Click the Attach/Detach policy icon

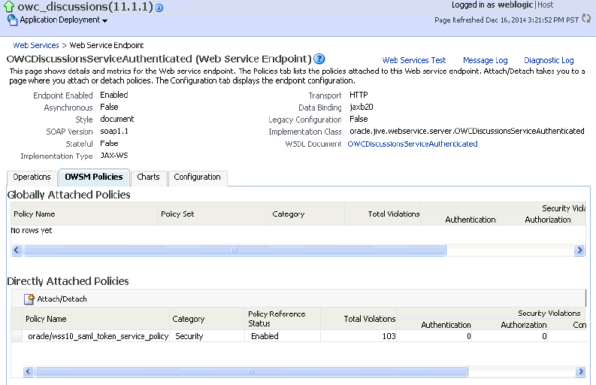(29, 299)
